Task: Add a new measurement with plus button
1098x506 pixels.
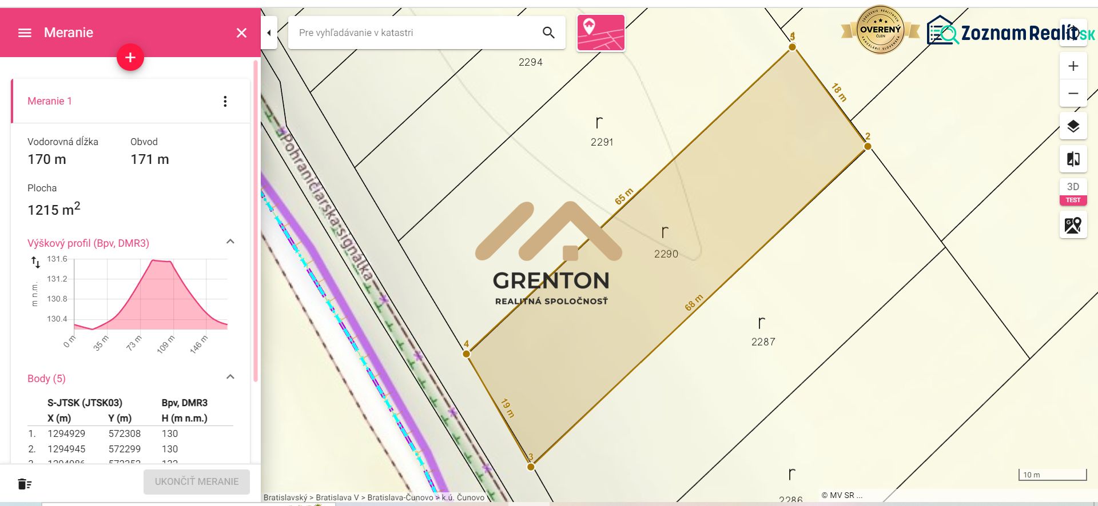Action: [x=130, y=57]
